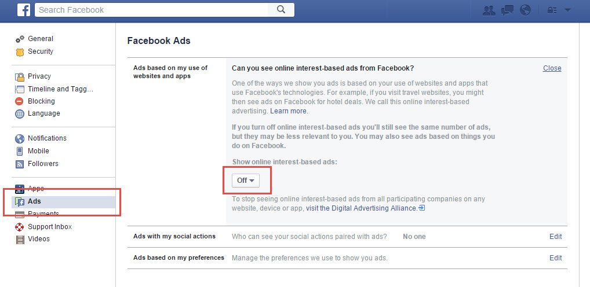Image resolution: width=590 pixels, height=287 pixels.
Task: Click the Learn more link
Action: click(x=289, y=111)
